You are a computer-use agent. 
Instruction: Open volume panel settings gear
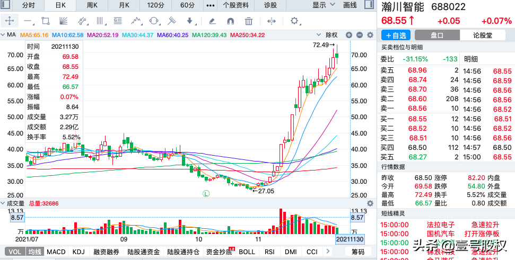370,203
